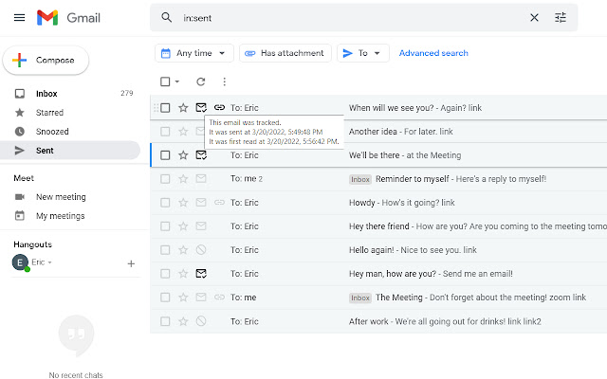Click link icon on 'The Meeting' row
The width and height of the screenshot is (607, 379).
click(x=219, y=297)
